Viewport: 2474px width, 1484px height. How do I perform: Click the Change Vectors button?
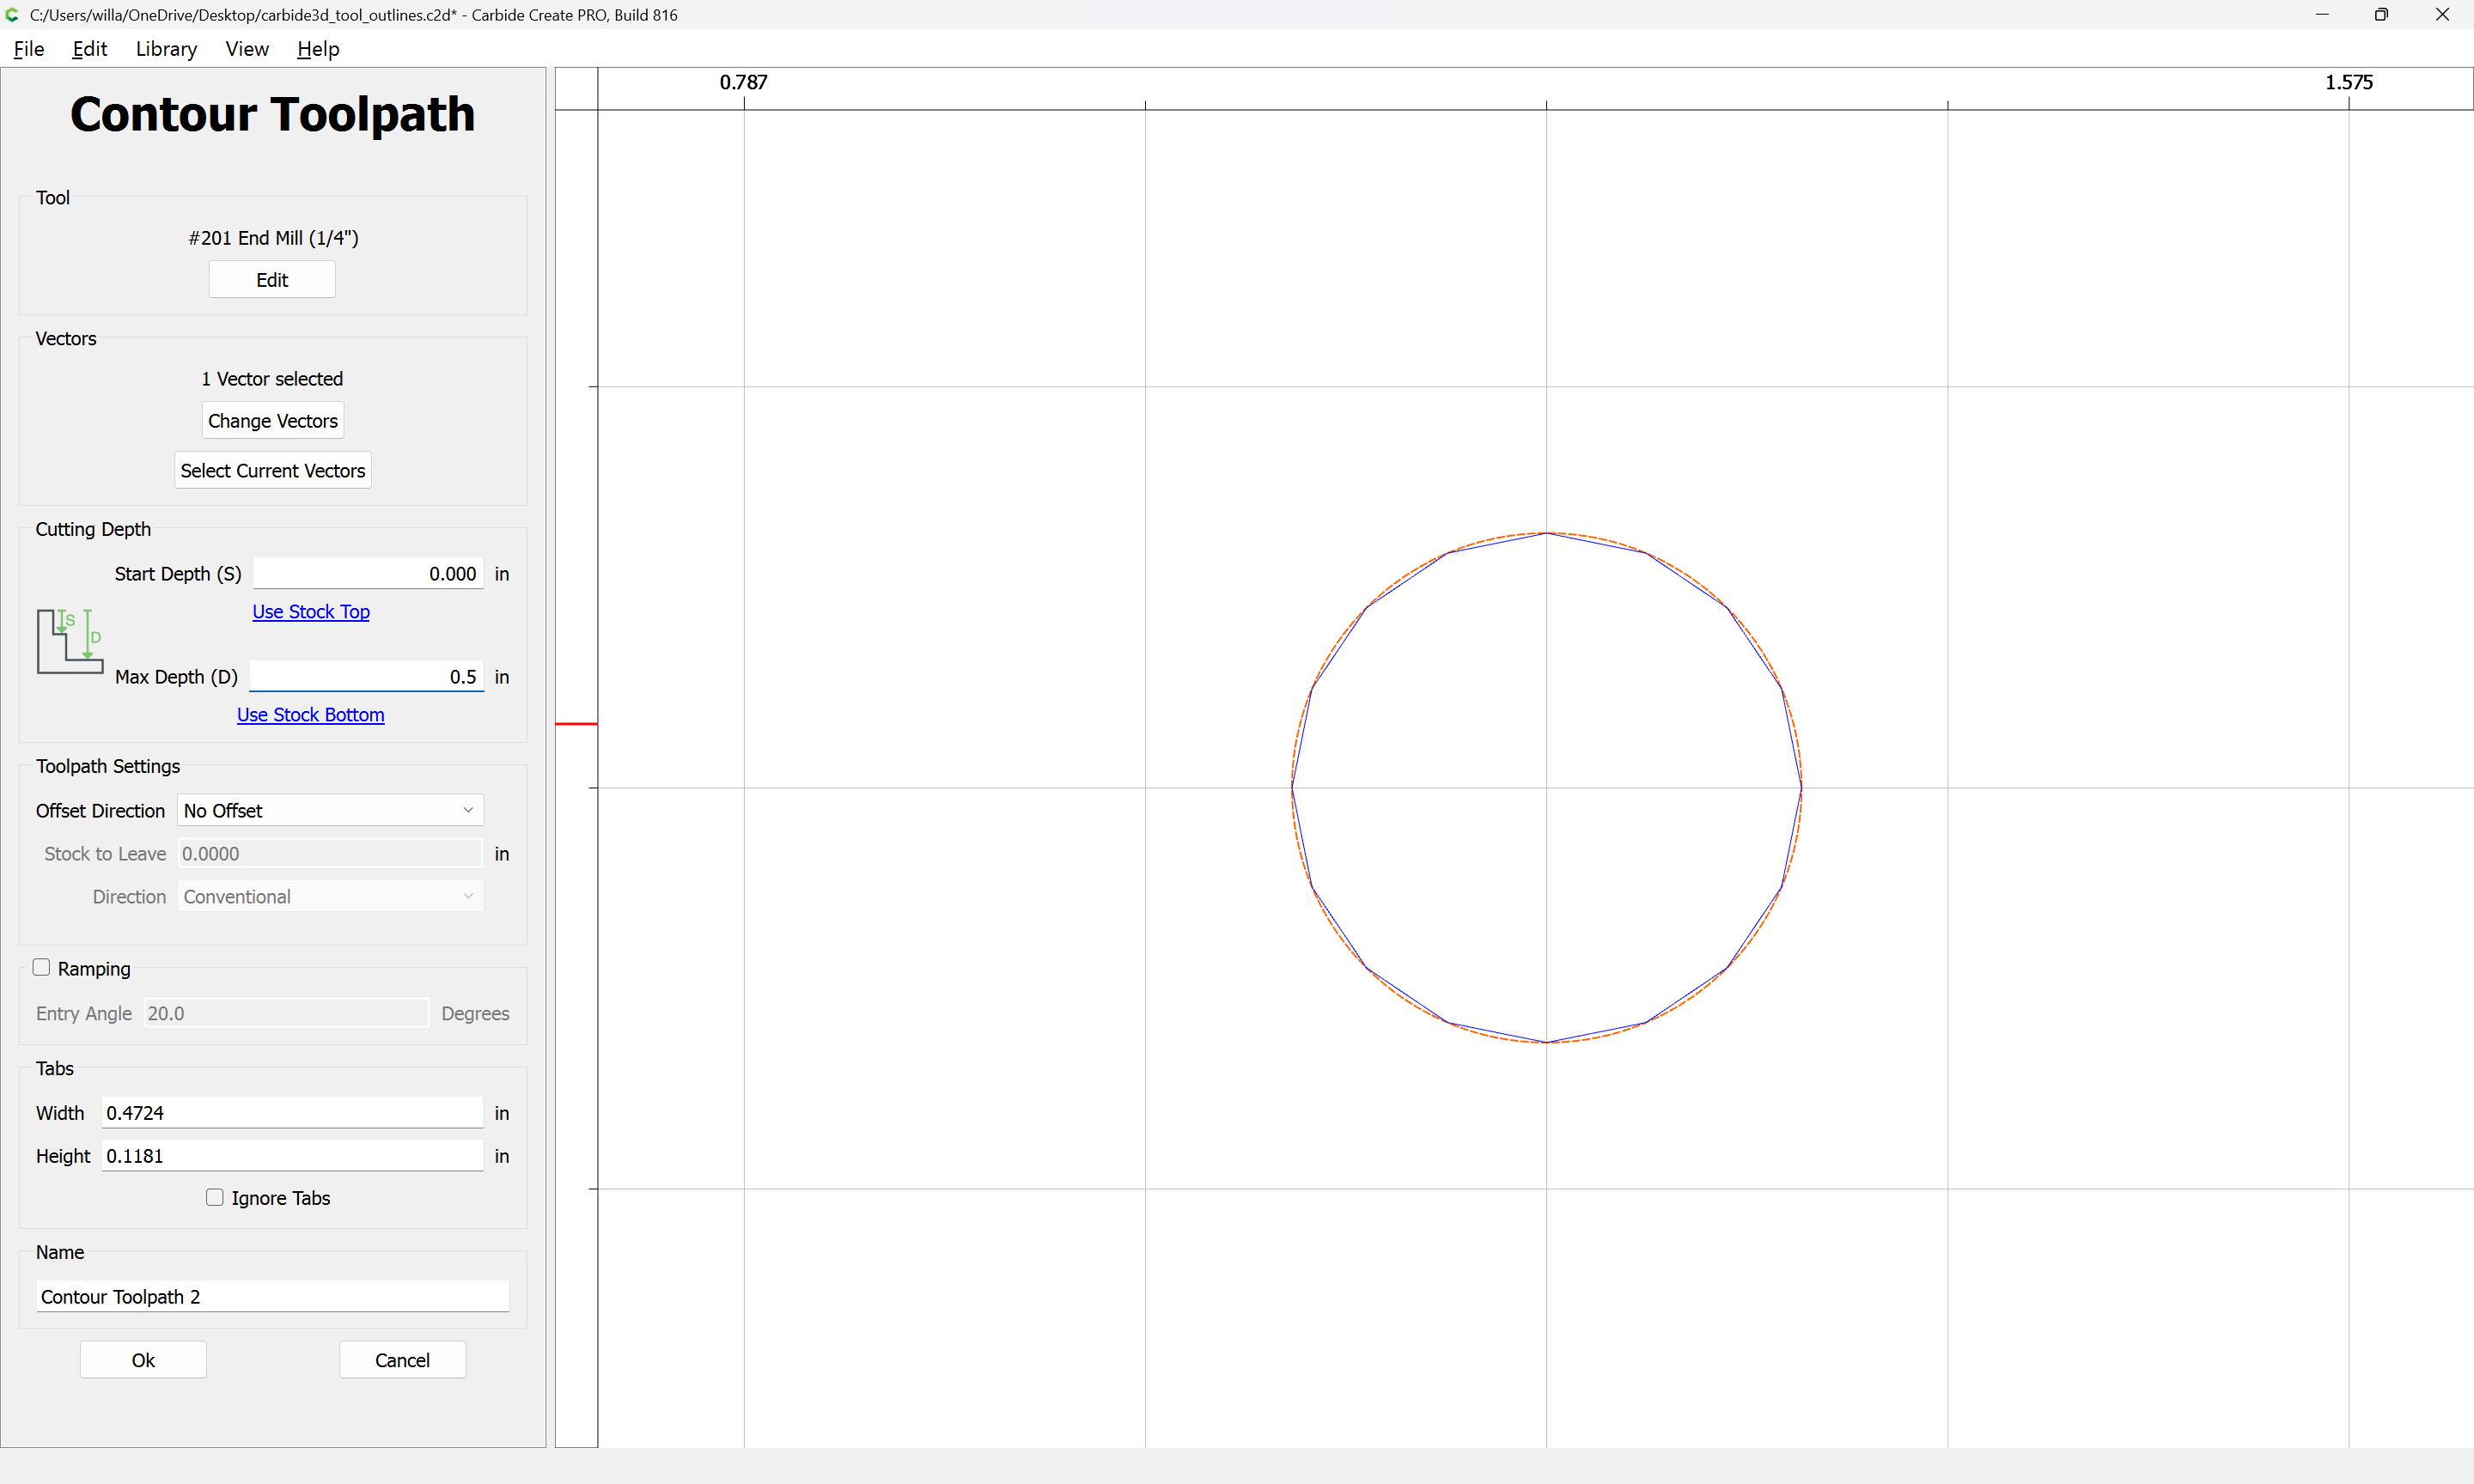pyautogui.click(x=273, y=421)
